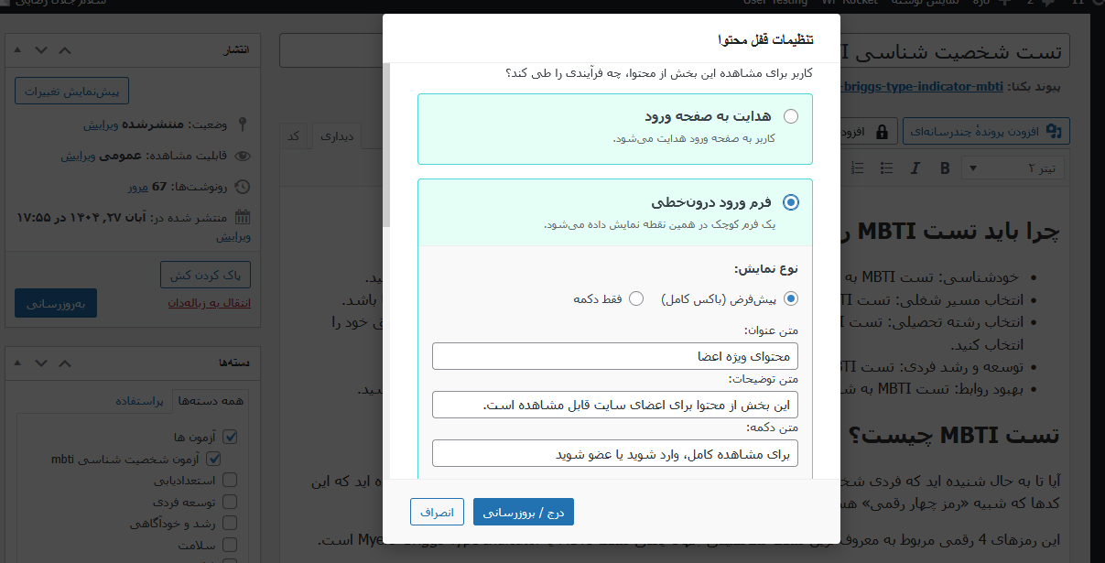
Task: Click the lock icon button
Action: click(x=882, y=132)
